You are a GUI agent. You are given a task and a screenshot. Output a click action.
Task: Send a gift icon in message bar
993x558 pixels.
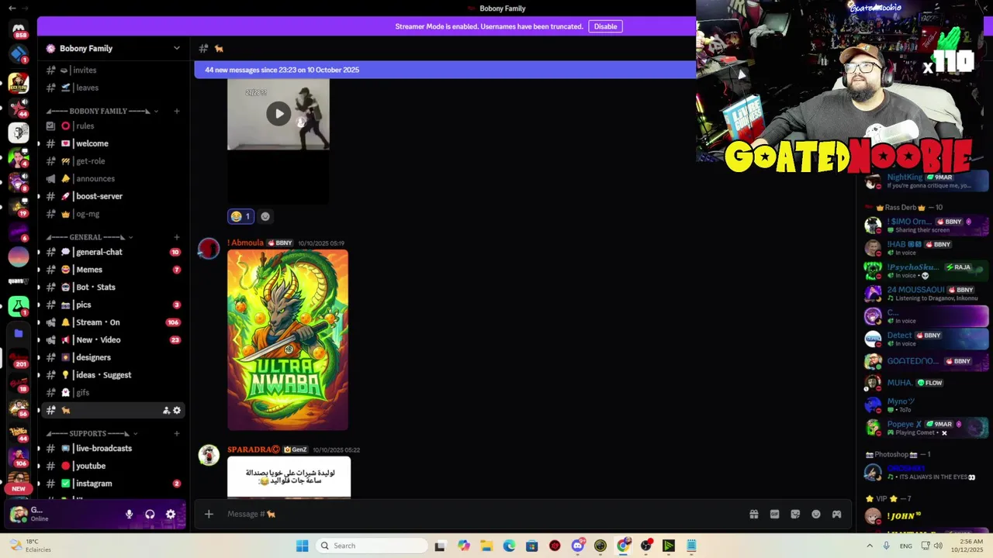(x=753, y=514)
